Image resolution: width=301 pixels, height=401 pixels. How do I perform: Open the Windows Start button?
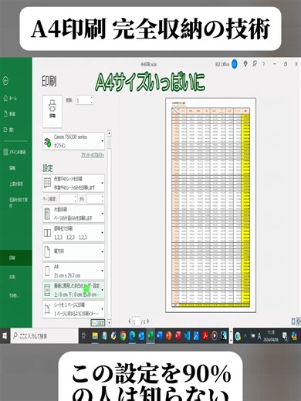coord(5,335)
